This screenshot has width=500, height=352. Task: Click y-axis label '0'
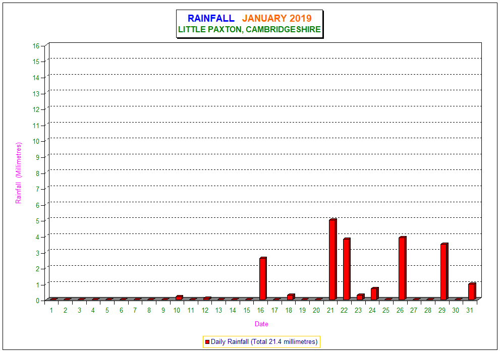coord(38,301)
